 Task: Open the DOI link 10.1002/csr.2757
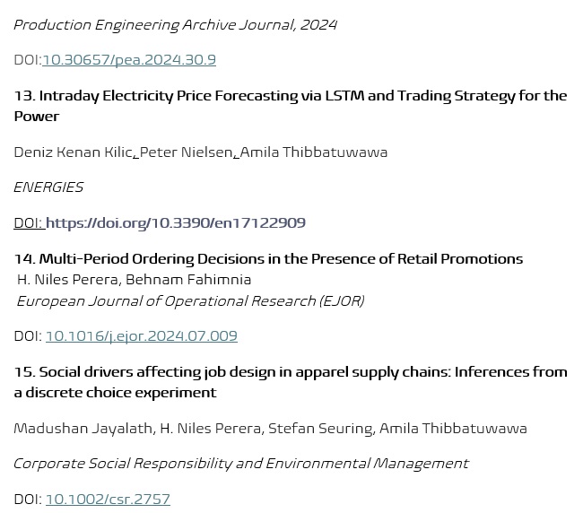[108, 499]
